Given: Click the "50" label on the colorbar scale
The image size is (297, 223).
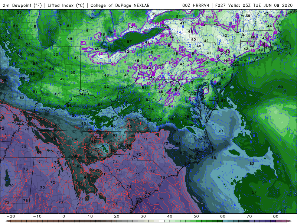Looking at the screenshot, I should coord(196,216).
